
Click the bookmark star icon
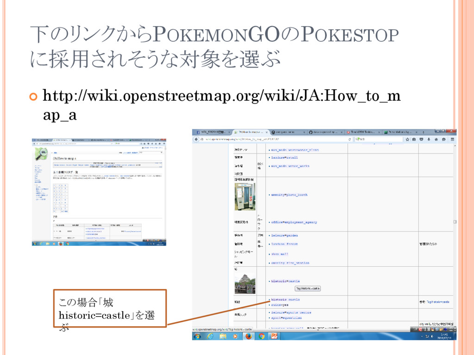click(x=407, y=139)
